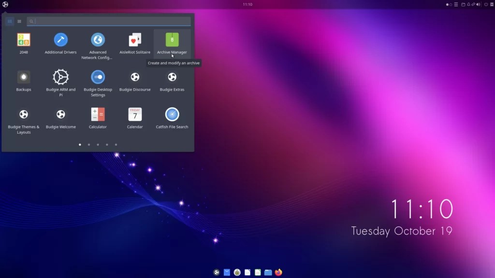Start AisleRiot Solitaire
The width and height of the screenshot is (495, 278).
tap(134, 41)
